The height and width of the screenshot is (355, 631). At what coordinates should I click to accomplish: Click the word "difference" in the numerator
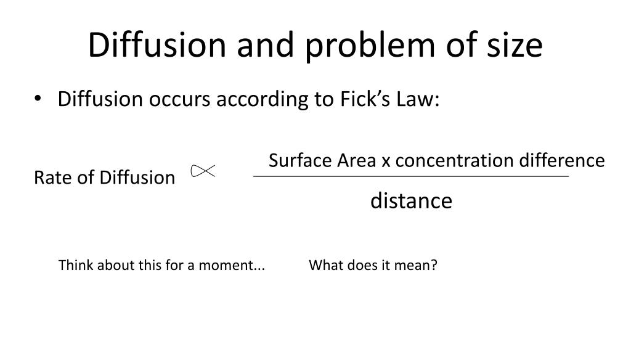click(561, 161)
